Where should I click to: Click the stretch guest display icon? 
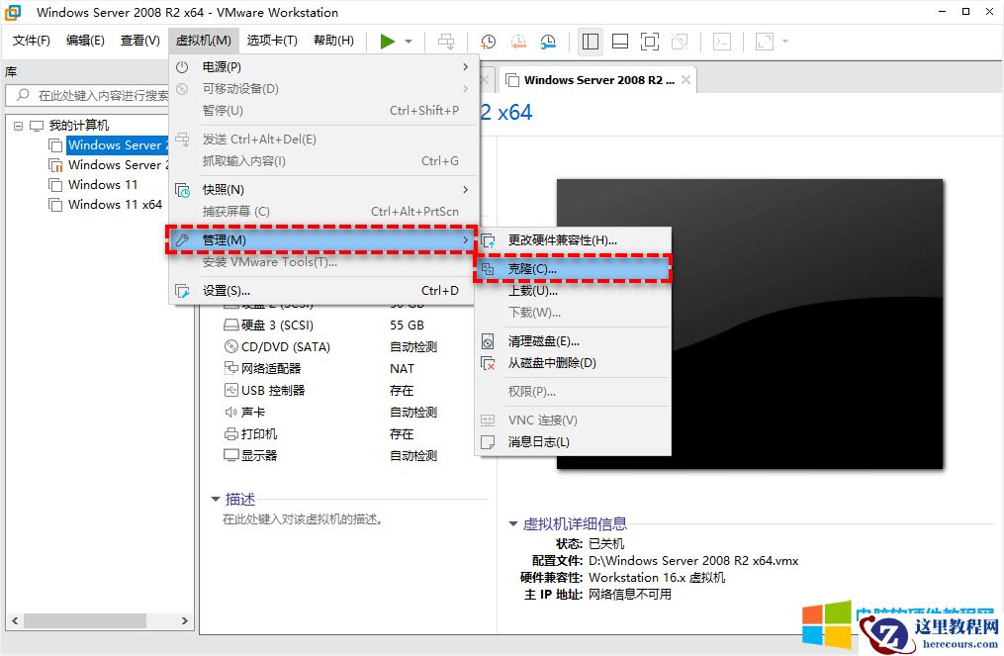pos(765,42)
